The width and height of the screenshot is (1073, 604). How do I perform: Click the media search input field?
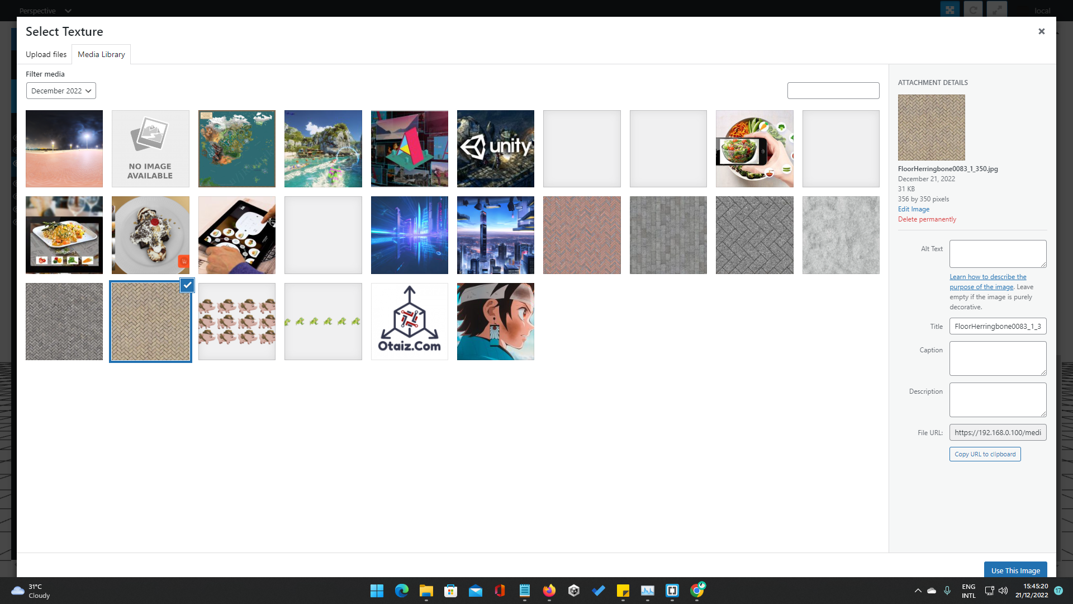[x=833, y=91]
